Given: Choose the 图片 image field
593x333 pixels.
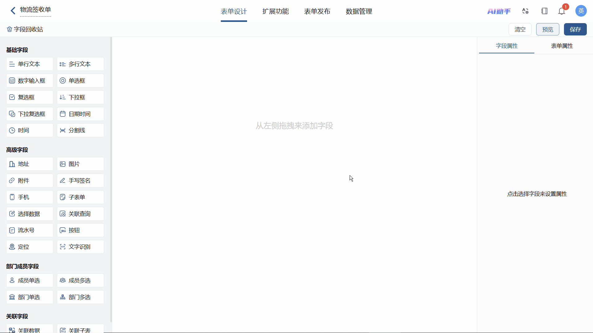Looking at the screenshot, I should click(x=80, y=164).
